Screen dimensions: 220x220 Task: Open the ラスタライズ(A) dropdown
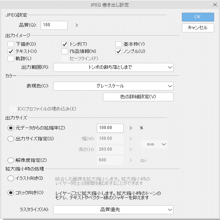(x=113, y=210)
